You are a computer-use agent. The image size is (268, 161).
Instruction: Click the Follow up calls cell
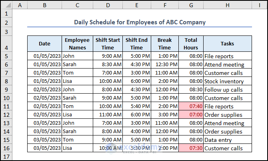pyautogui.click(x=227, y=90)
